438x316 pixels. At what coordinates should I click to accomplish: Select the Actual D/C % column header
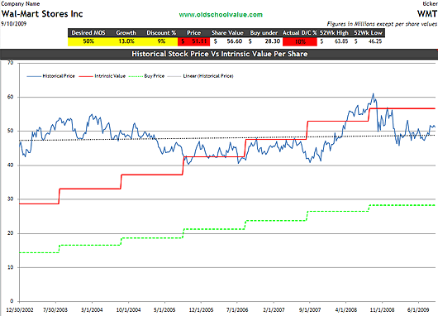300,33
